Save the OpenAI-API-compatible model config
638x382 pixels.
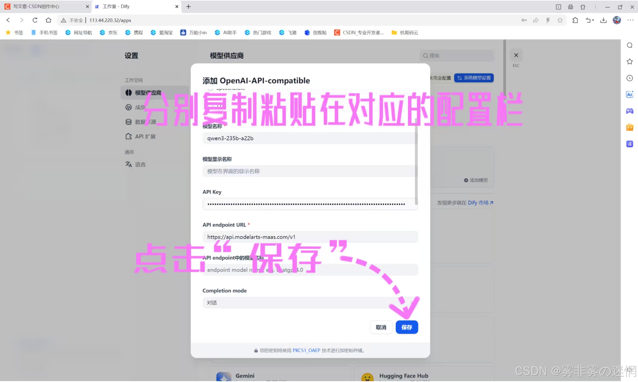(407, 327)
